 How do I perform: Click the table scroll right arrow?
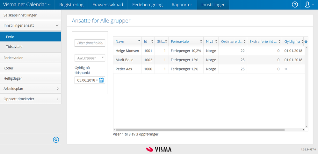pyautogui.click(x=304, y=130)
